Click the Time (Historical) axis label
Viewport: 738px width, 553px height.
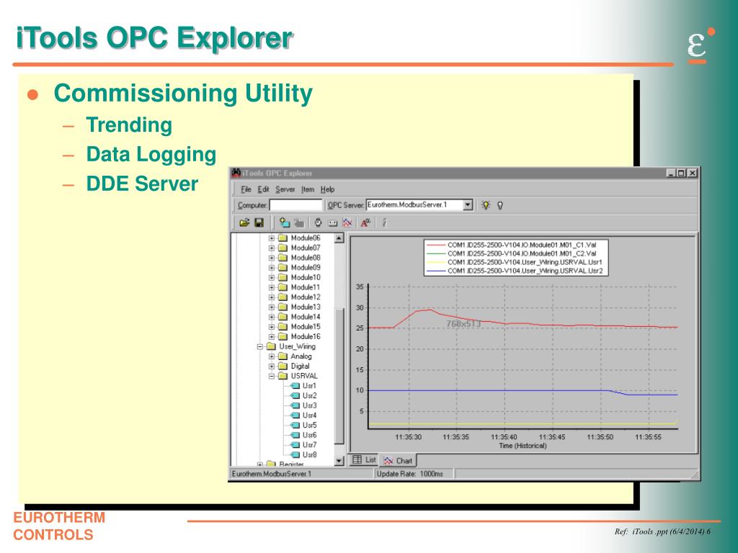coord(523,446)
